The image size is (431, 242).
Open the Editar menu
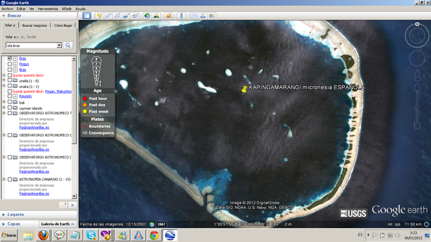point(21,9)
